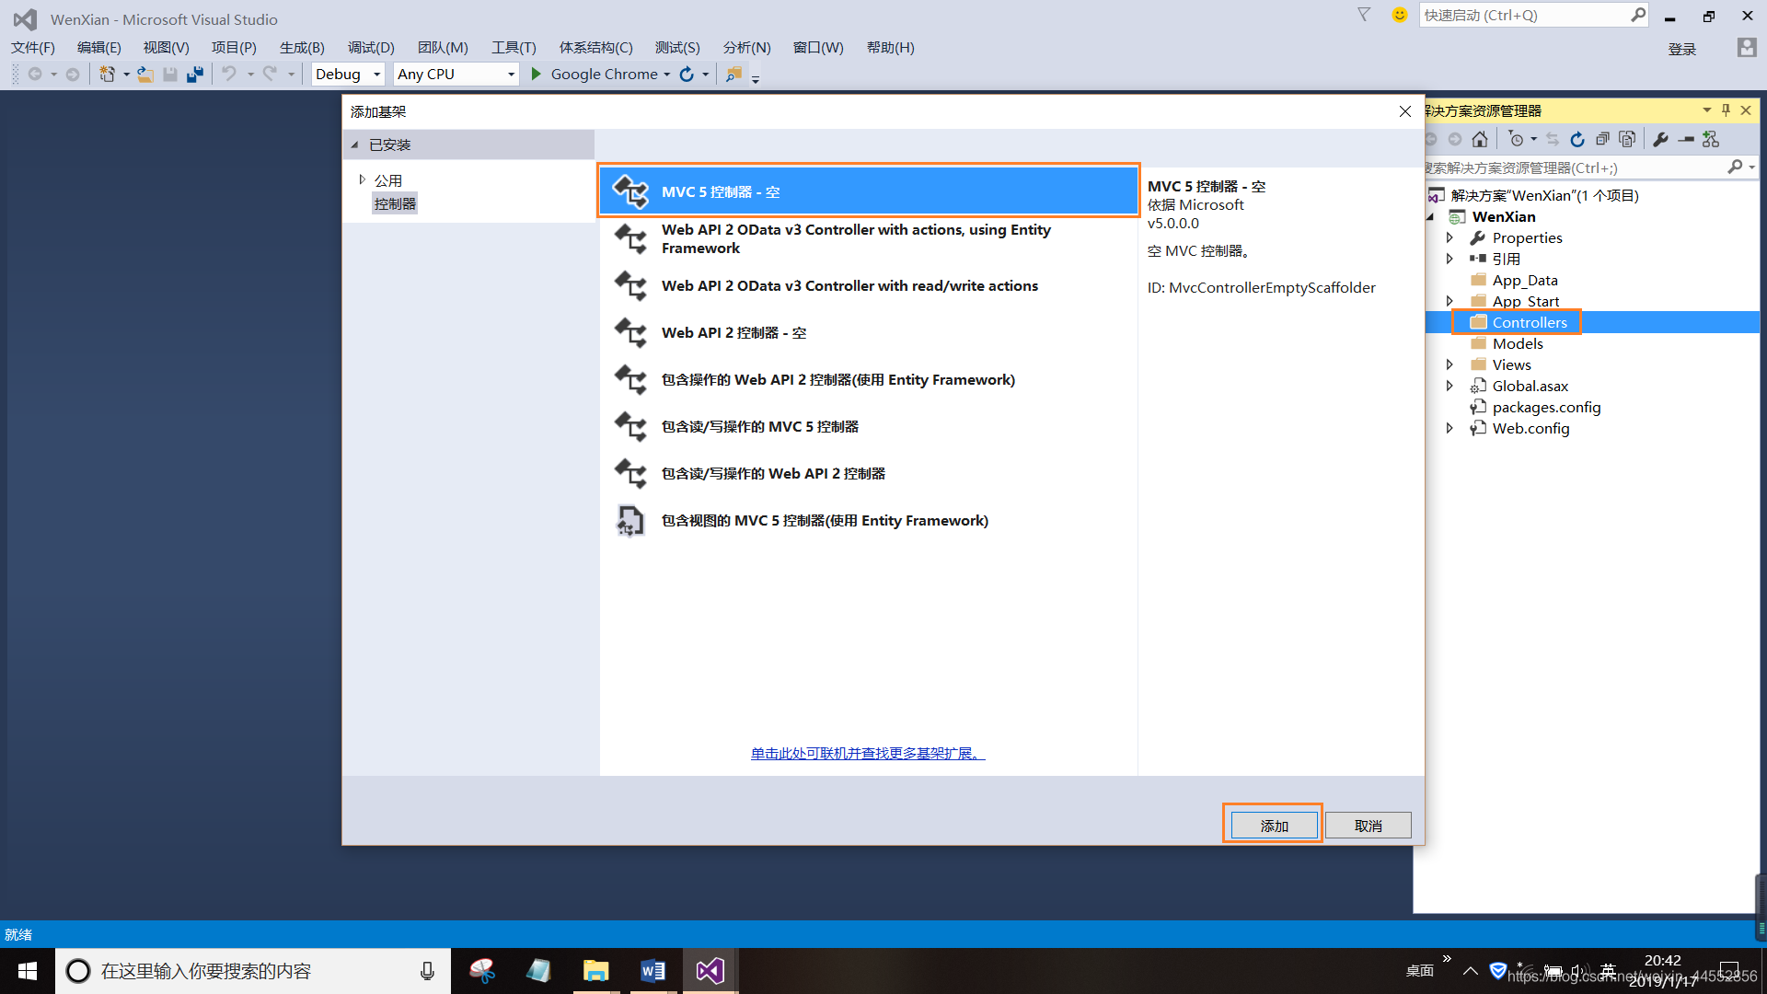Open Solution Explorer window options dropdown
The height and width of the screenshot is (994, 1767).
tap(1707, 110)
